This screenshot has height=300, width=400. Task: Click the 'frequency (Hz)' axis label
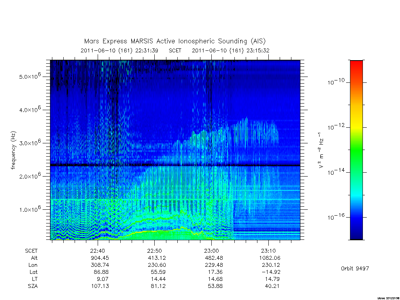[13, 150]
